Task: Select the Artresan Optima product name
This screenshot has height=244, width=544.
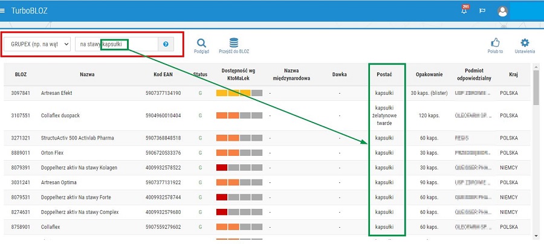Action: (59, 182)
